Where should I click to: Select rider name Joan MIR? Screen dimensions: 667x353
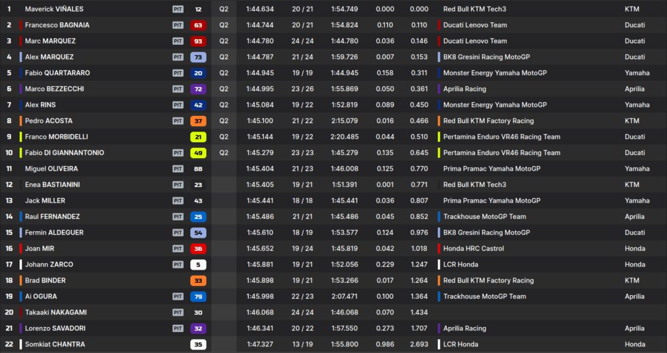coord(40,248)
